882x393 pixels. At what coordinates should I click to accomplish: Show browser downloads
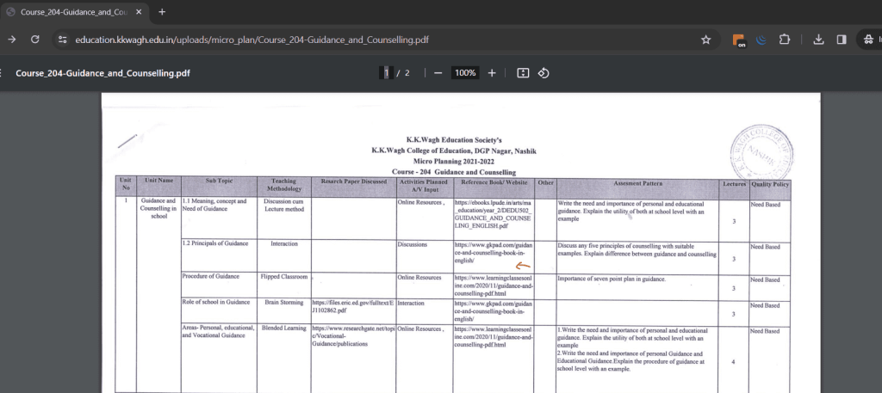click(x=819, y=40)
